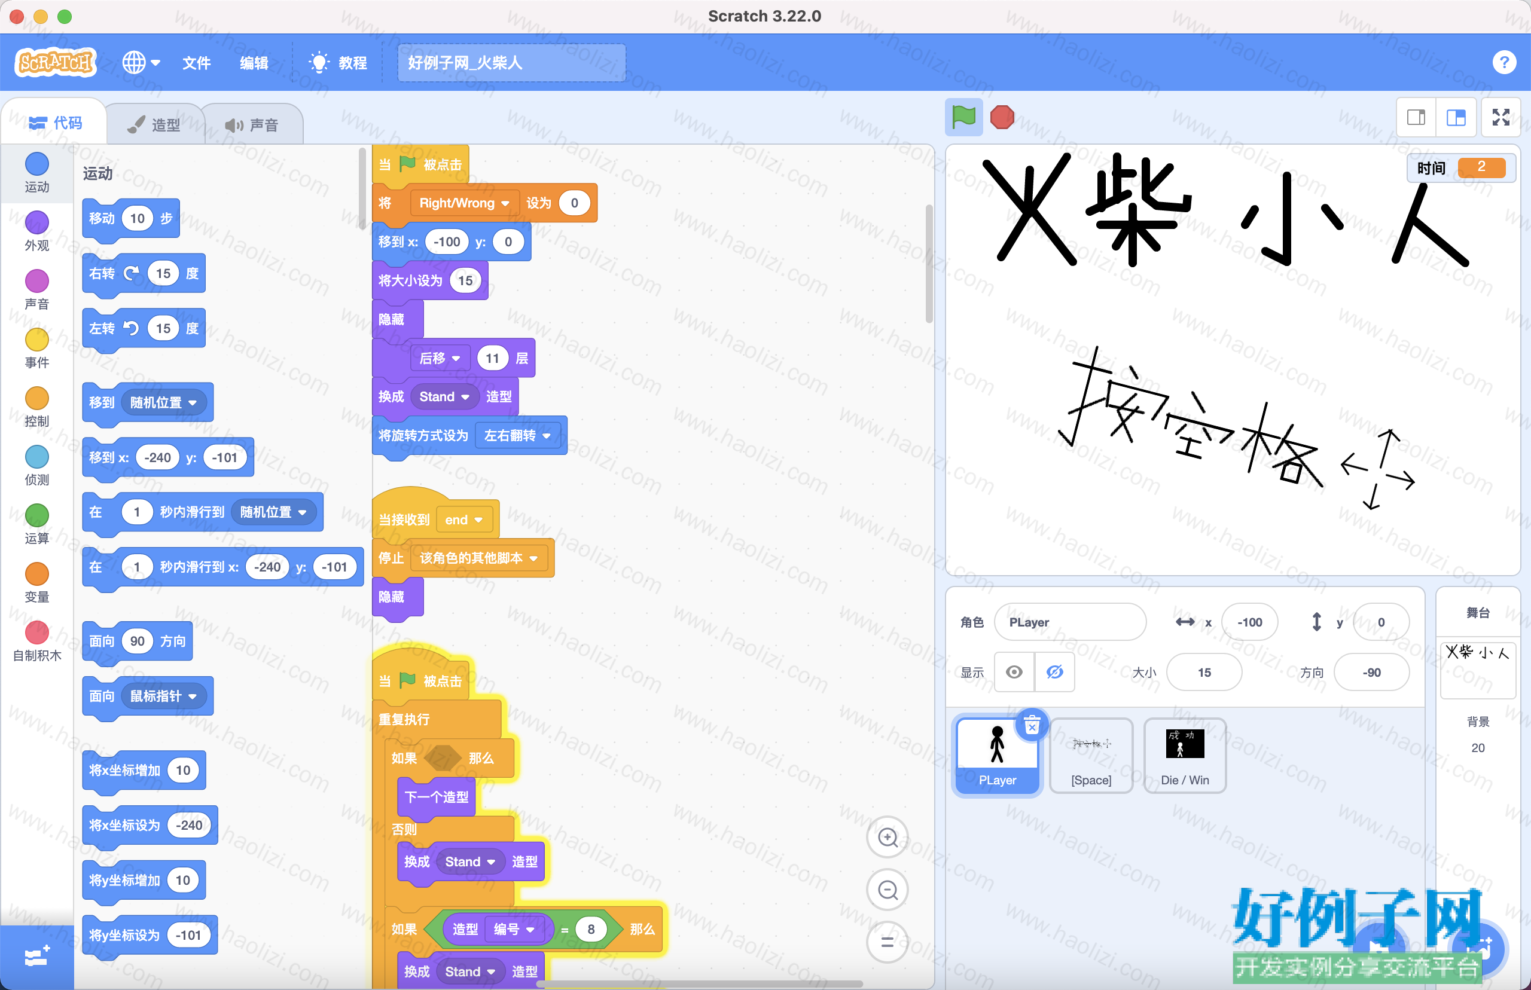The image size is (1531, 990).
Task: Switch to large stage layout
Action: tap(1456, 117)
